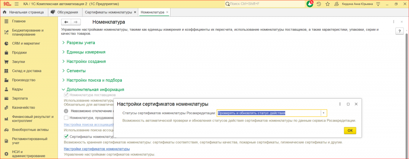Open the main hamburger menu

(17, 4)
